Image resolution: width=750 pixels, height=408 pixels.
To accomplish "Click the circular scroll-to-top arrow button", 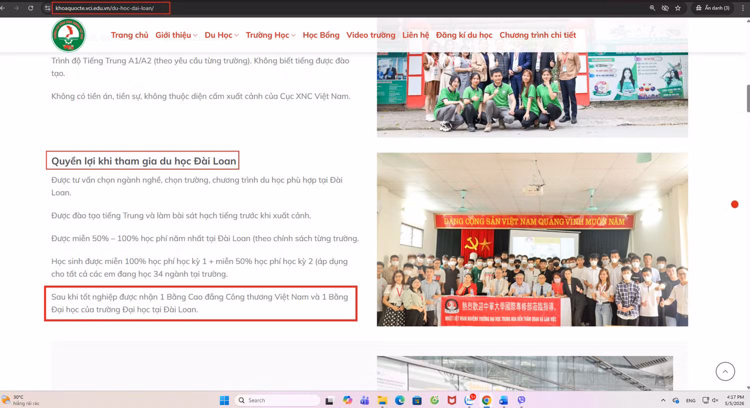I will (725, 371).
